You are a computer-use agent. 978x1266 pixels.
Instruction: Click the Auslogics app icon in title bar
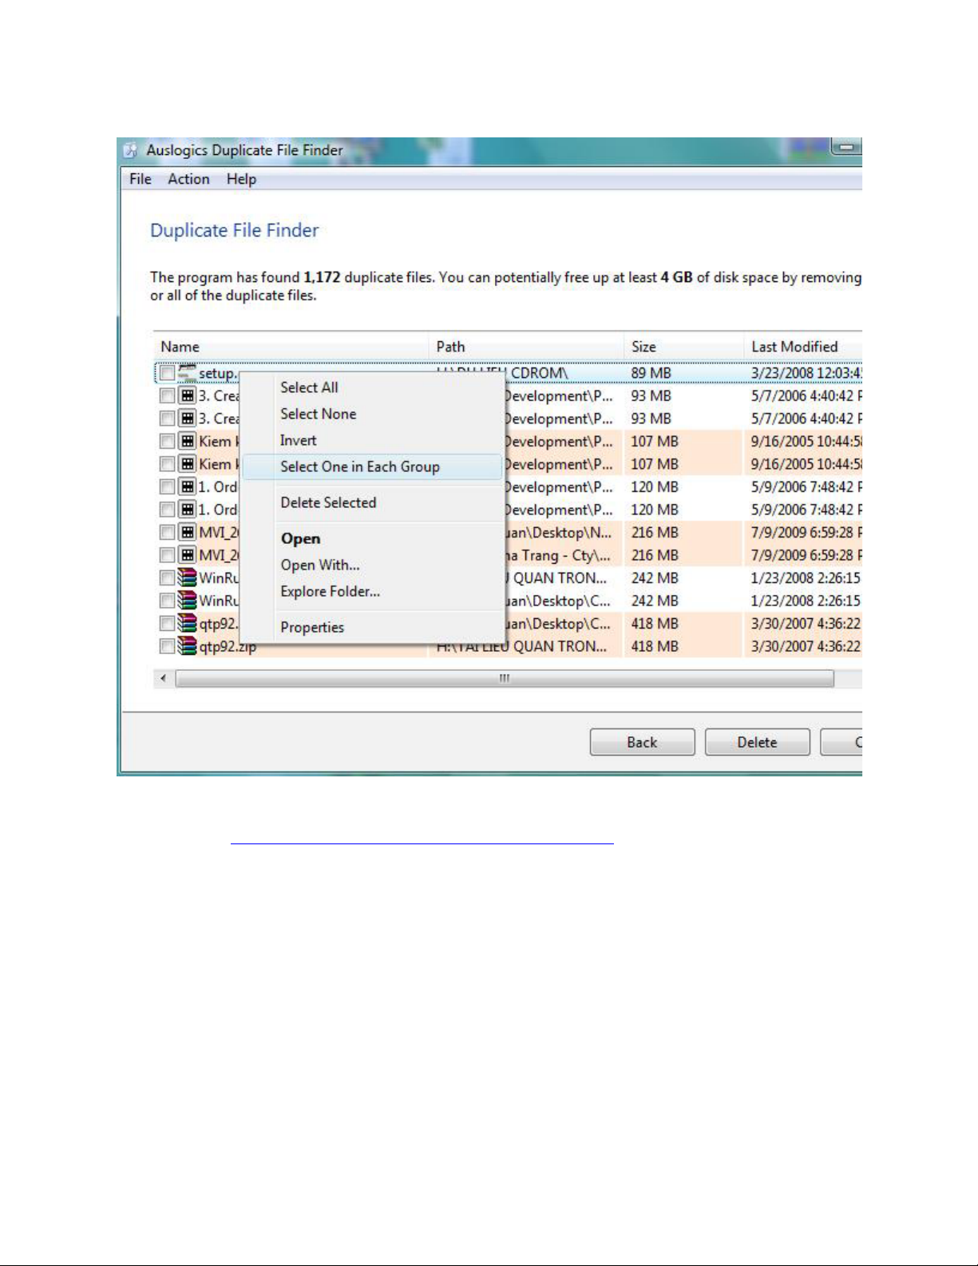pos(131,150)
